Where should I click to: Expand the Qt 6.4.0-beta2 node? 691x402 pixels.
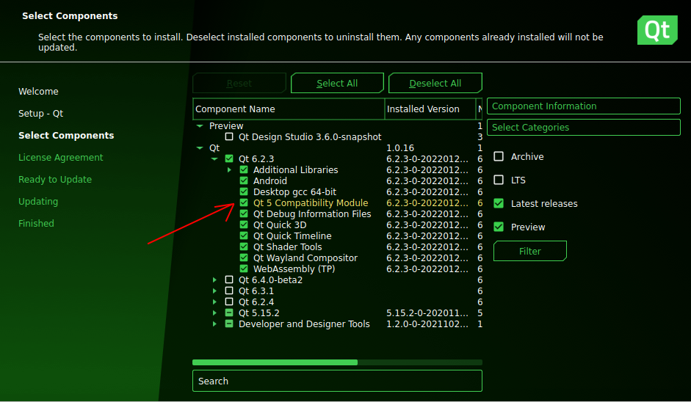[x=214, y=279]
